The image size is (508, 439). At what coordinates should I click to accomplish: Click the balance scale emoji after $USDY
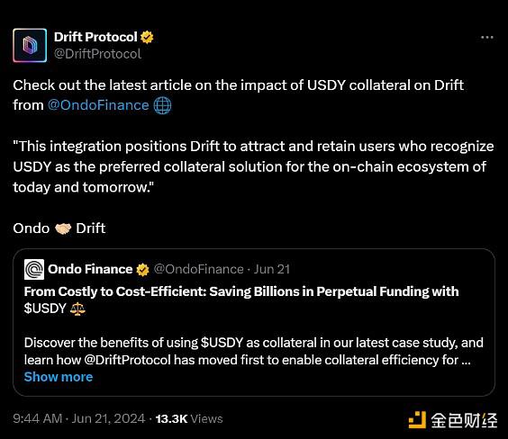pos(77,309)
